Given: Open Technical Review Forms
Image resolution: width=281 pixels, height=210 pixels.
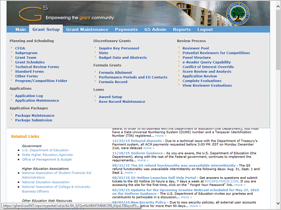Looking at the screenshot, I should click(37, 67).
